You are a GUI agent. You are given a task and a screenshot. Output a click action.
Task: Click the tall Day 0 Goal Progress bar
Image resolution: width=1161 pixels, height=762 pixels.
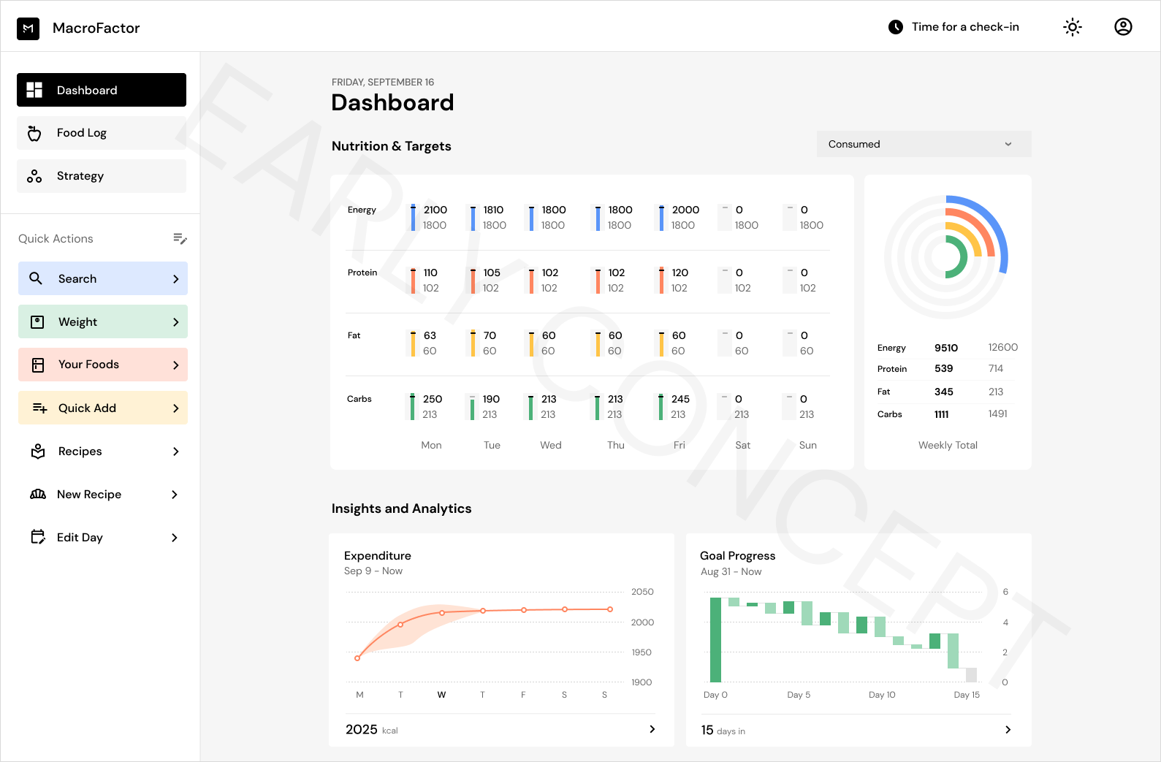(x=715, y=639)
